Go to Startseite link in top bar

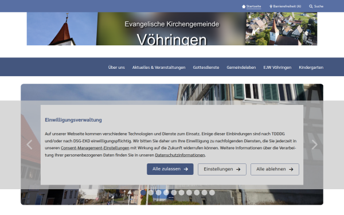click(253, 6)
